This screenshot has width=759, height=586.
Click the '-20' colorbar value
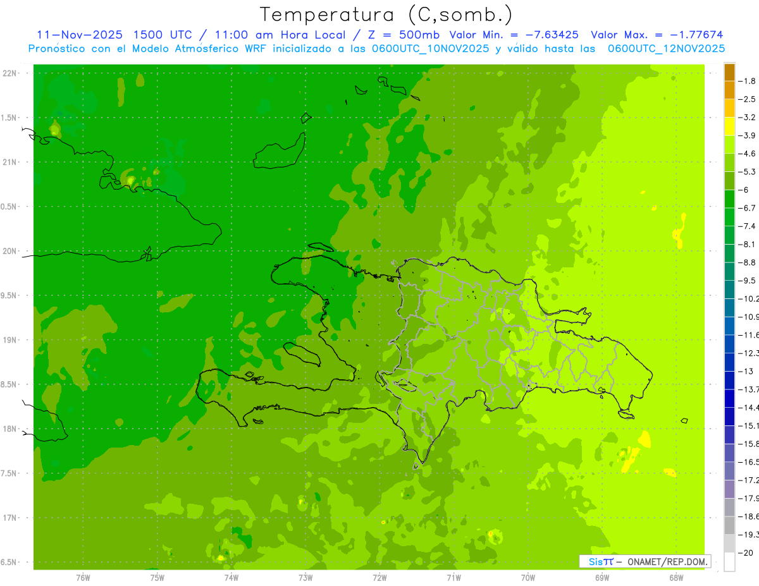[746, 553]
